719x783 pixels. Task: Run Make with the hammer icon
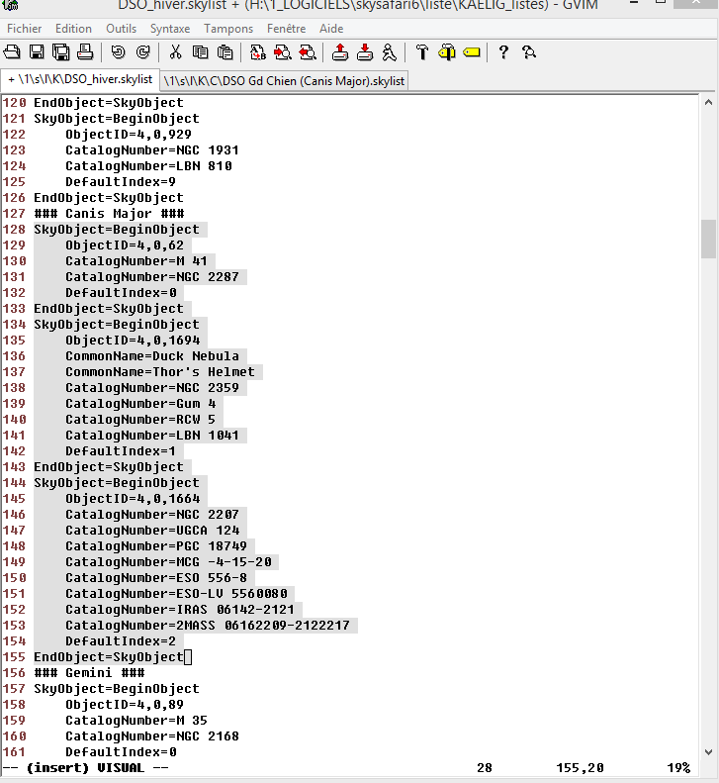422,51
